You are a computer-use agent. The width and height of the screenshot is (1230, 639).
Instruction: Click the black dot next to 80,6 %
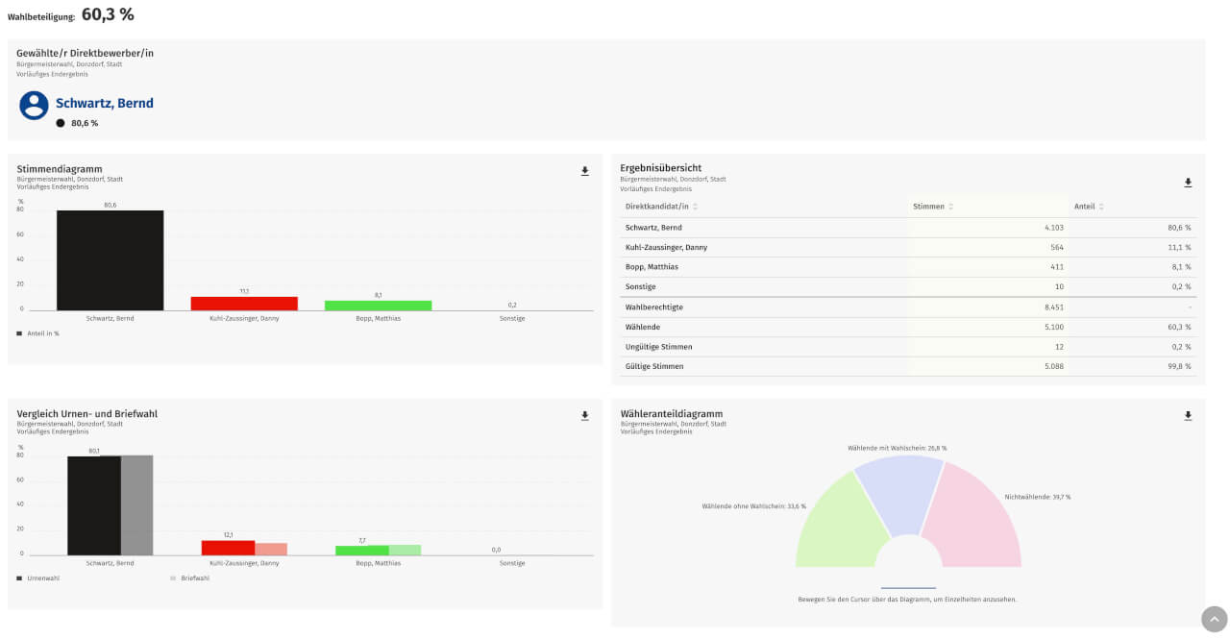(61, 123)
